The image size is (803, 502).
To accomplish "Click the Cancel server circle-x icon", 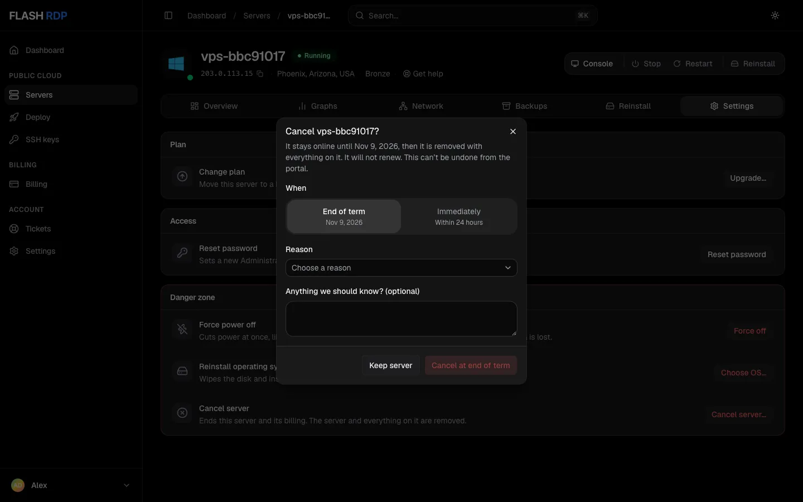I will click(x=182, y=413).
